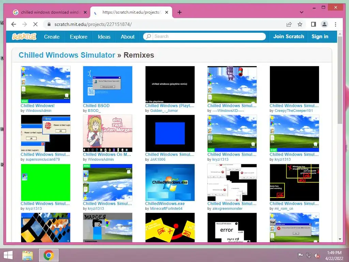
Task: Click the lock icon in address bar
Action: point(49,24)
